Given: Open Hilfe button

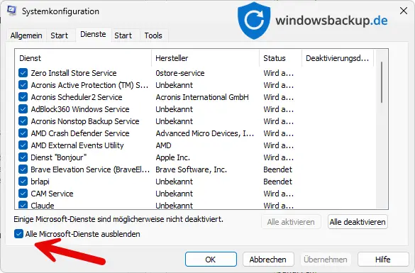Looking at the screenshot, I should coord(382,260).
